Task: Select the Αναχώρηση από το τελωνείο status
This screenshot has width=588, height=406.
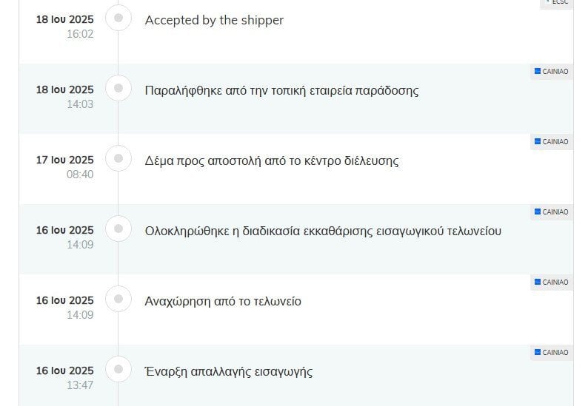Action: (223, 302)
